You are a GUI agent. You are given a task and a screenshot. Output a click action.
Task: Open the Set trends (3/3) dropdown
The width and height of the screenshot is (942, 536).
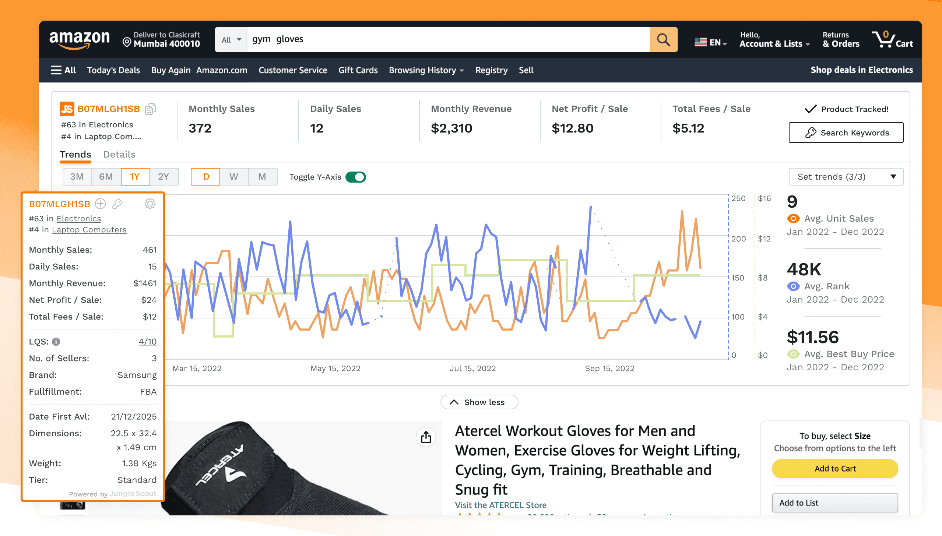click(x=846, y=177)
